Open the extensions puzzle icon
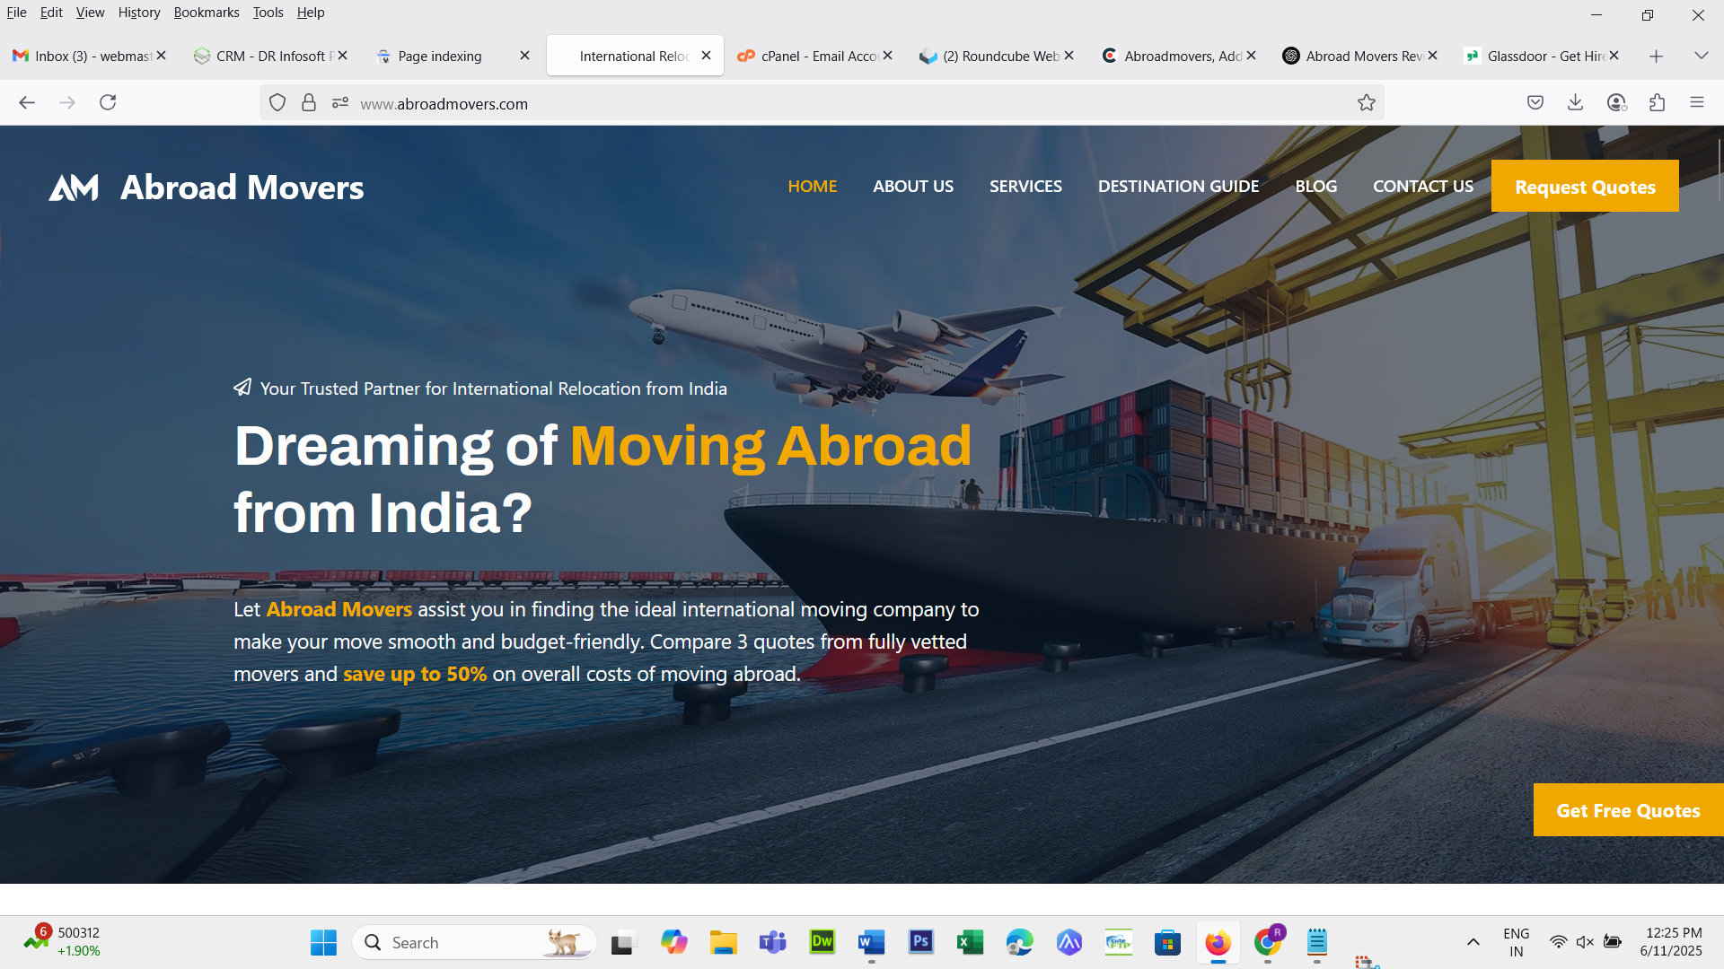1724x969 pixels. 1657,102
